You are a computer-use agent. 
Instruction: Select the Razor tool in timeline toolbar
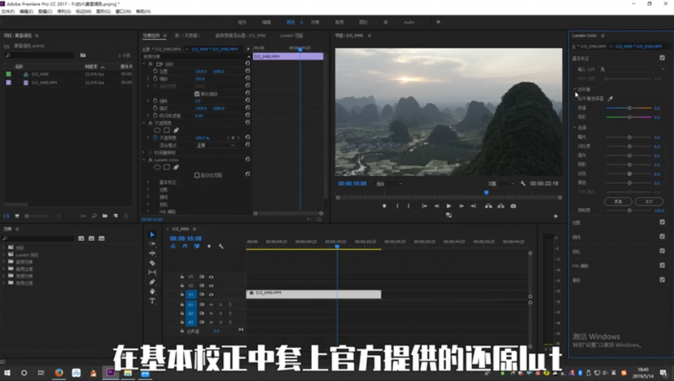(x=153, y=263)
